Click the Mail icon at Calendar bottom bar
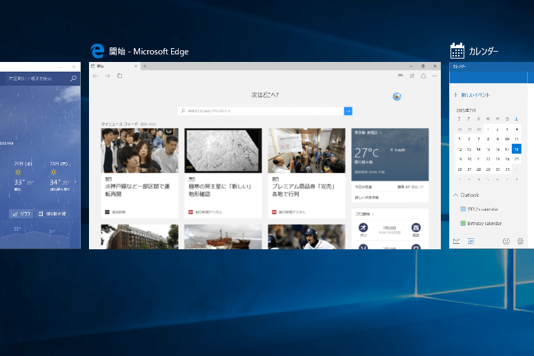 click(x=456, y=241)
